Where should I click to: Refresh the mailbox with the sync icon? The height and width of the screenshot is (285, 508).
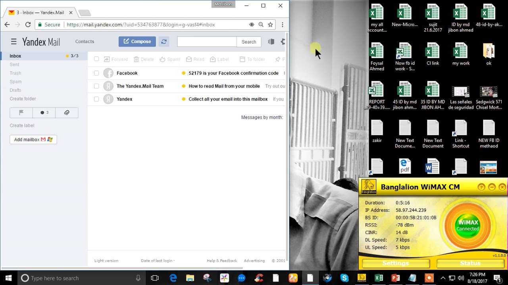pos(164,42)
